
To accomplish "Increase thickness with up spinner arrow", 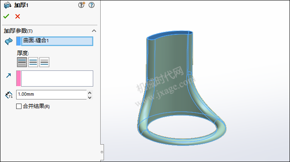I will 90,93.
